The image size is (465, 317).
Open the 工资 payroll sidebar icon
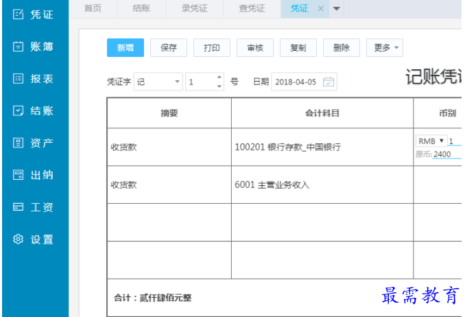pos(18,207)
